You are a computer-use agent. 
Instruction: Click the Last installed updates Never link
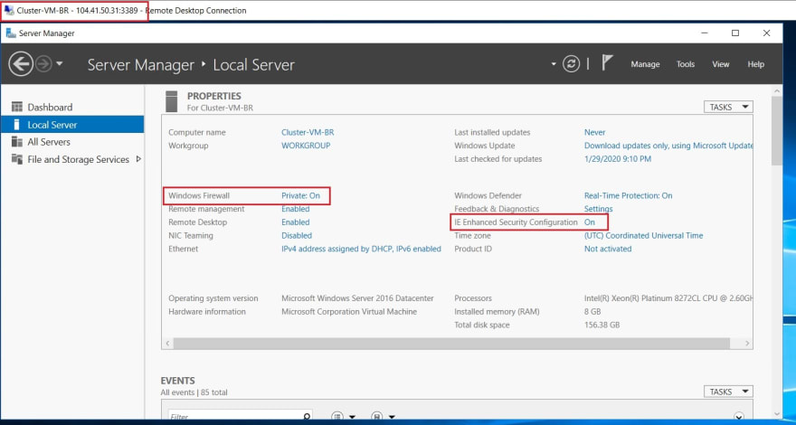pyautogui.click(x=594, y=132)
